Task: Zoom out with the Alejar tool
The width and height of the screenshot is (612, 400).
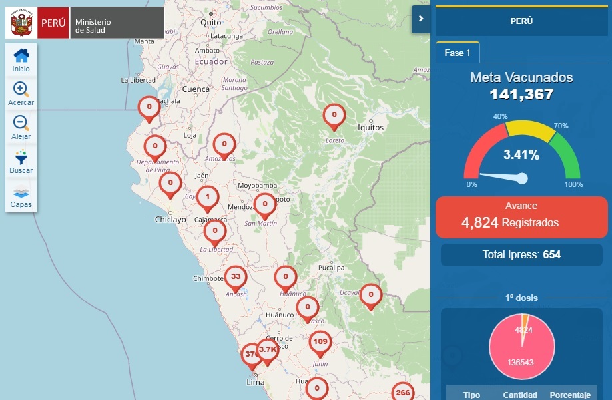Action: click(21, 128)
